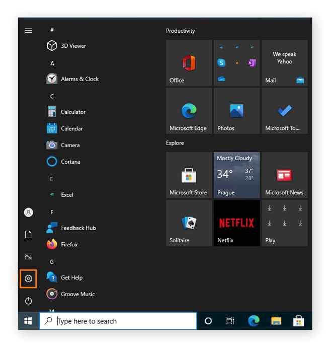The width and height of the screenshot is (332, 348).
Task: Click the 'E' letter group header
Action: pos(52,179)
